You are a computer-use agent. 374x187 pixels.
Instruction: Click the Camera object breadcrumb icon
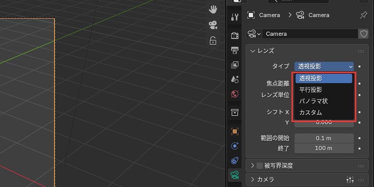[x=251, y=15]
